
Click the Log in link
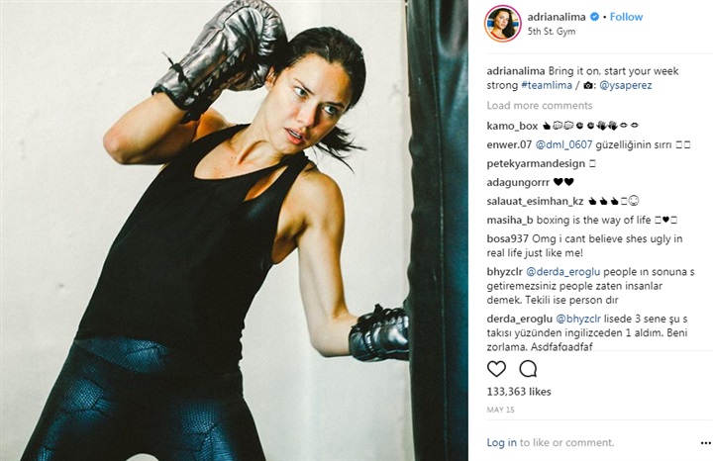pyautogui.click(x=501, y=442)
